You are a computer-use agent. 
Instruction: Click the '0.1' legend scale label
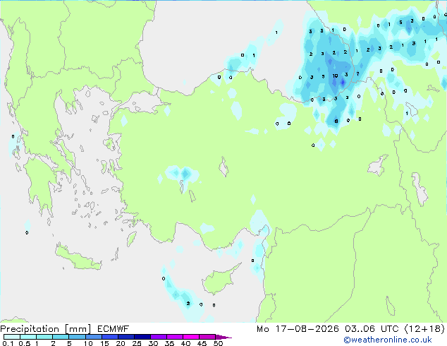point(8,343)
